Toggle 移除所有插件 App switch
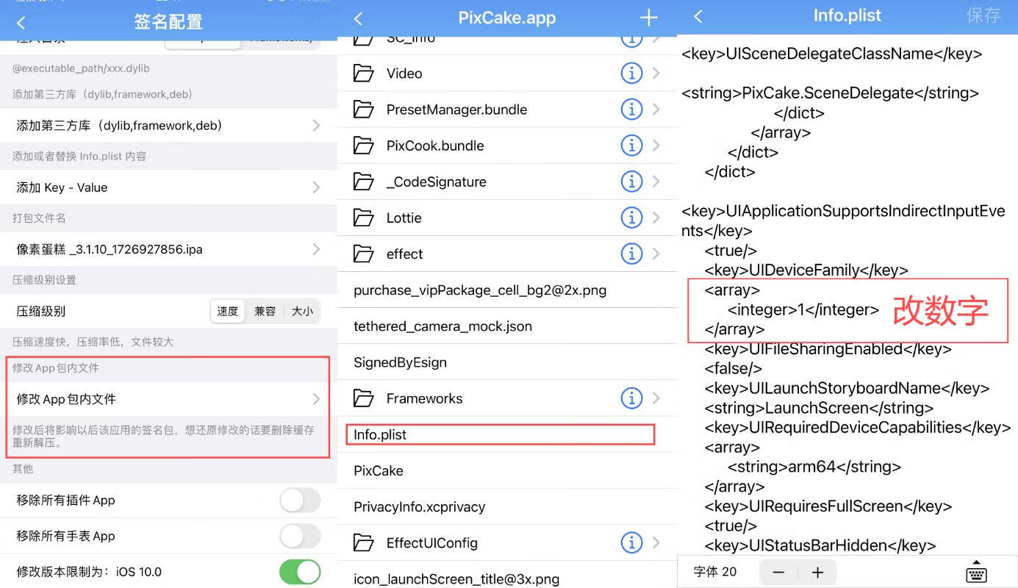This screenshot has height=588, width=1018. point(300,501)
